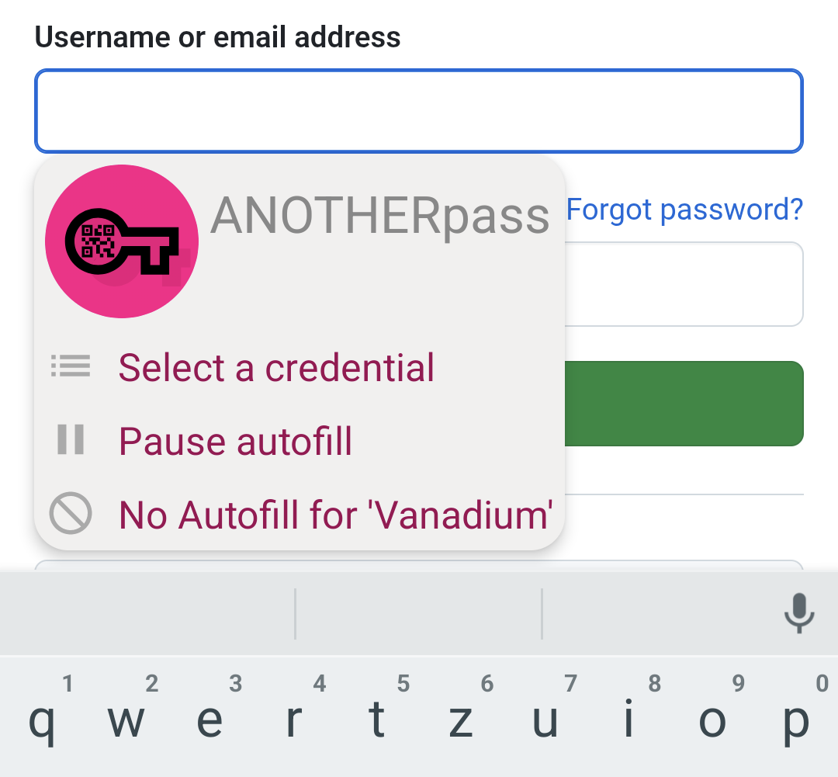
Task: Tap the t key on keyboard
Action: coord(377,720)
